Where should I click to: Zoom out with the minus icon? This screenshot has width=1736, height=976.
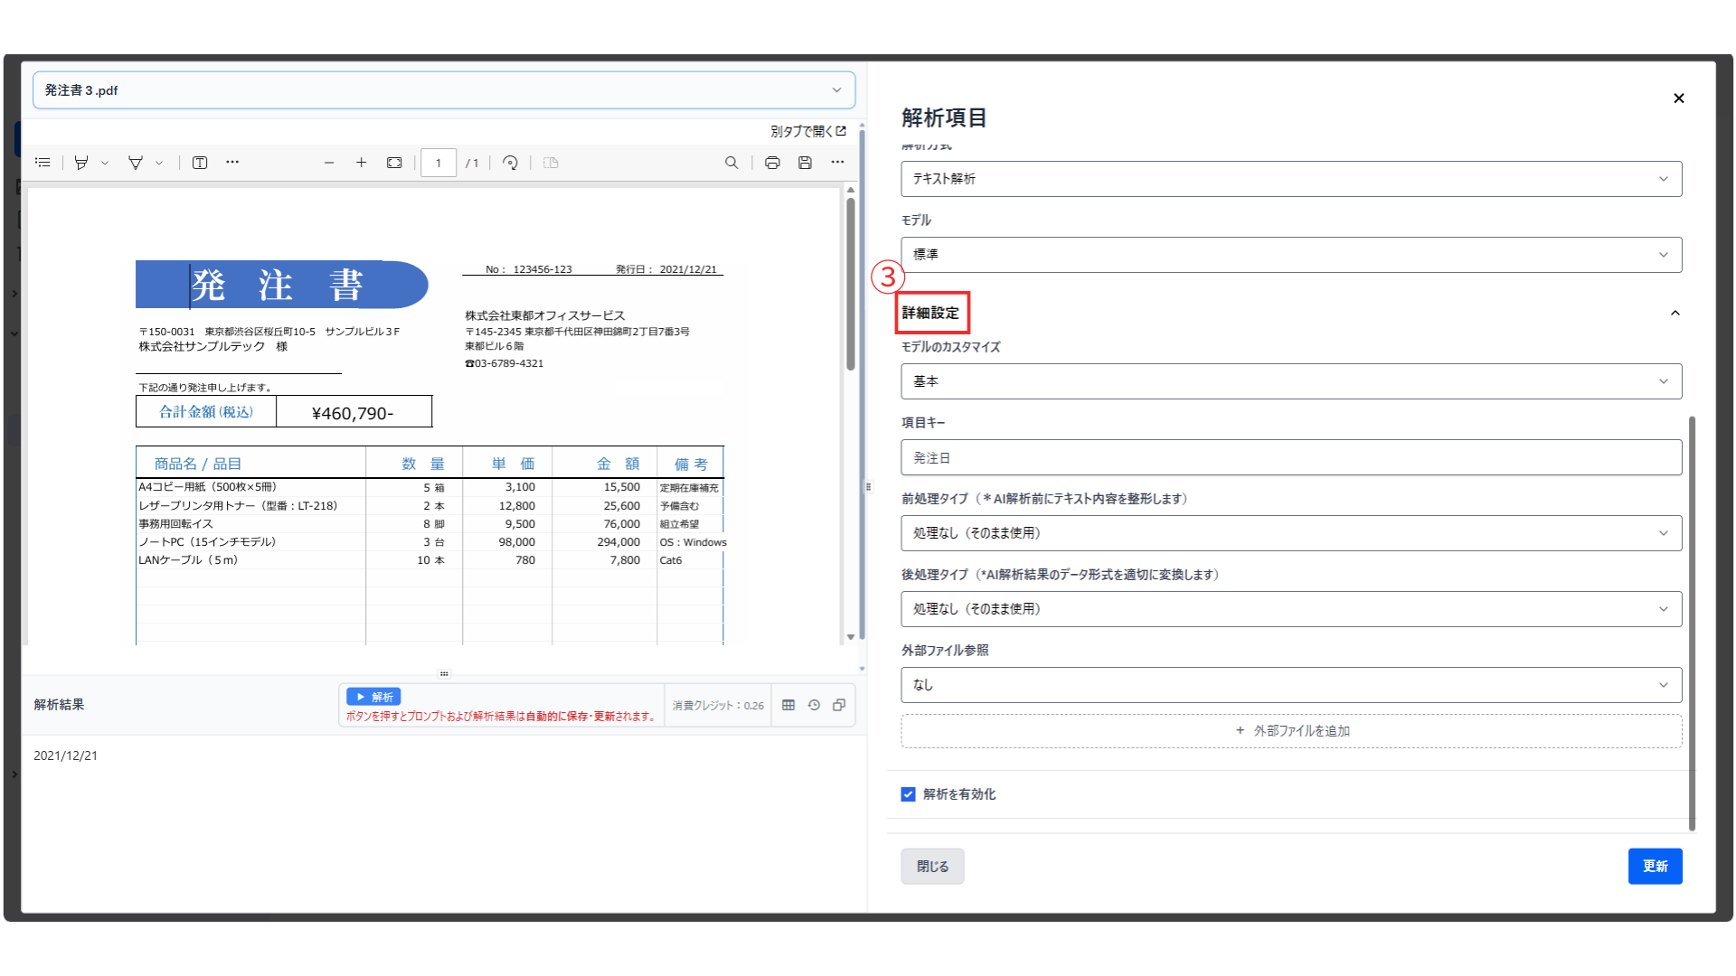click(x=329, y=163)
